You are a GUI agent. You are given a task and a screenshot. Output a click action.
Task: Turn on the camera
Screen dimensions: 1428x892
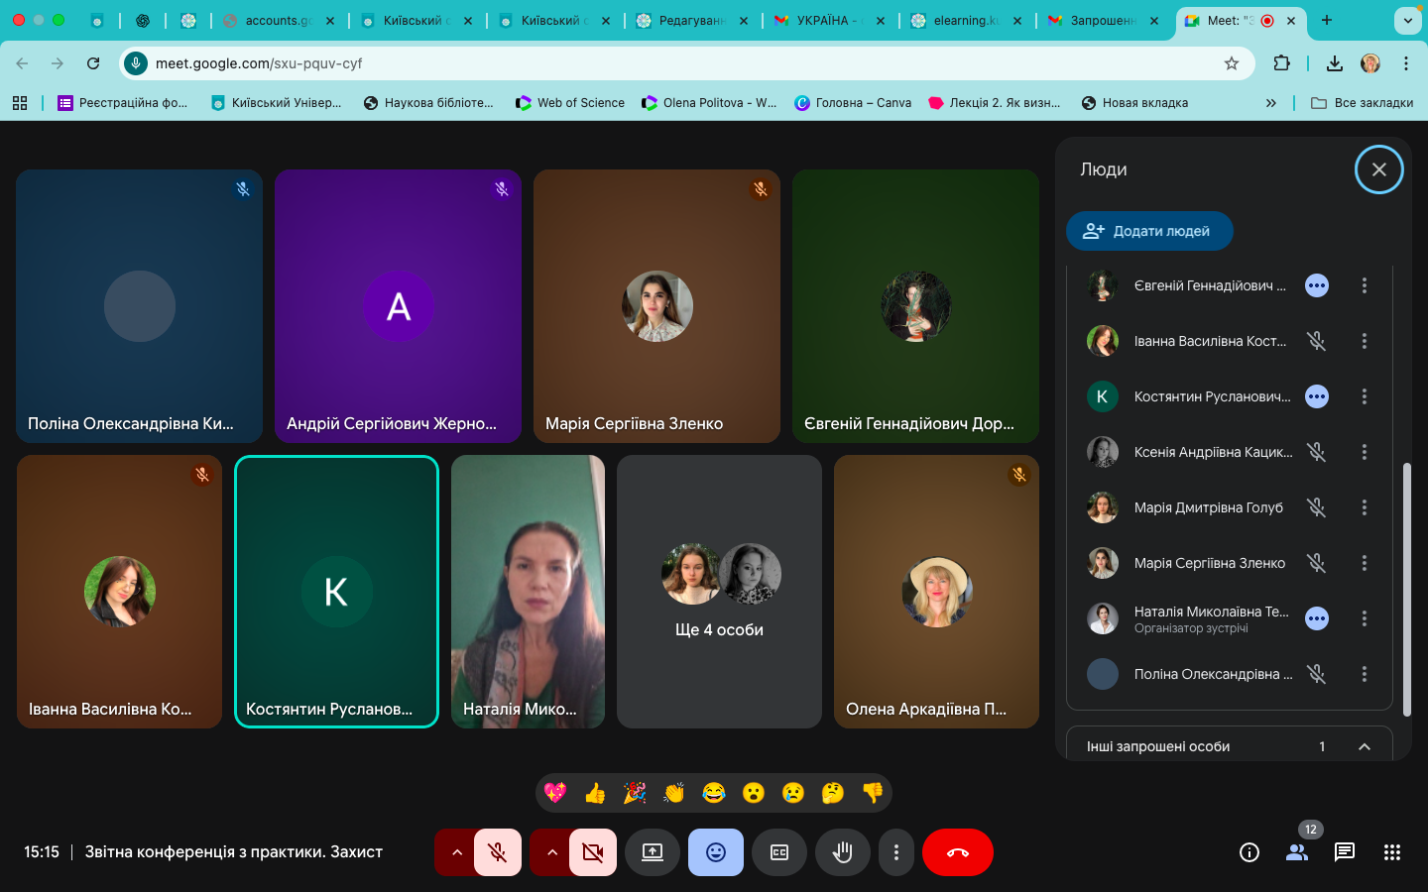pos(593,852)
